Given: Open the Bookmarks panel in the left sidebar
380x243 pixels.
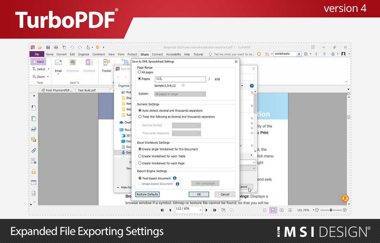Looking at the screenshot, I should (x=34, y=108).
